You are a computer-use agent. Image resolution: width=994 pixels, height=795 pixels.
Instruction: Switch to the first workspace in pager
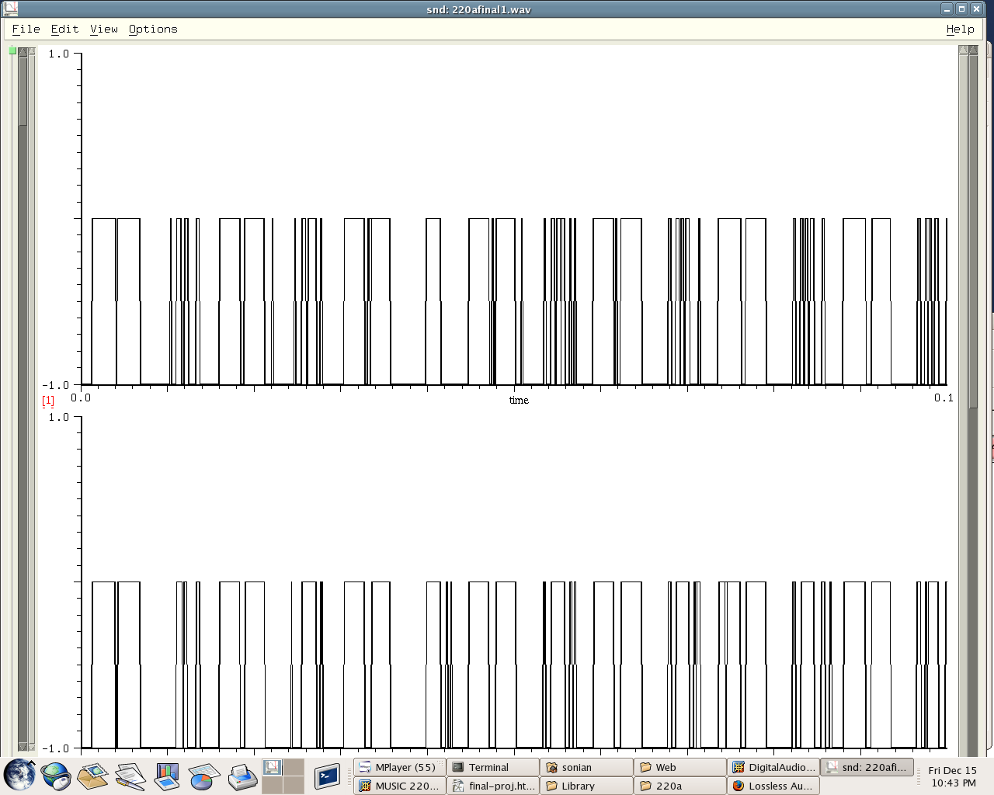[272, 767]
